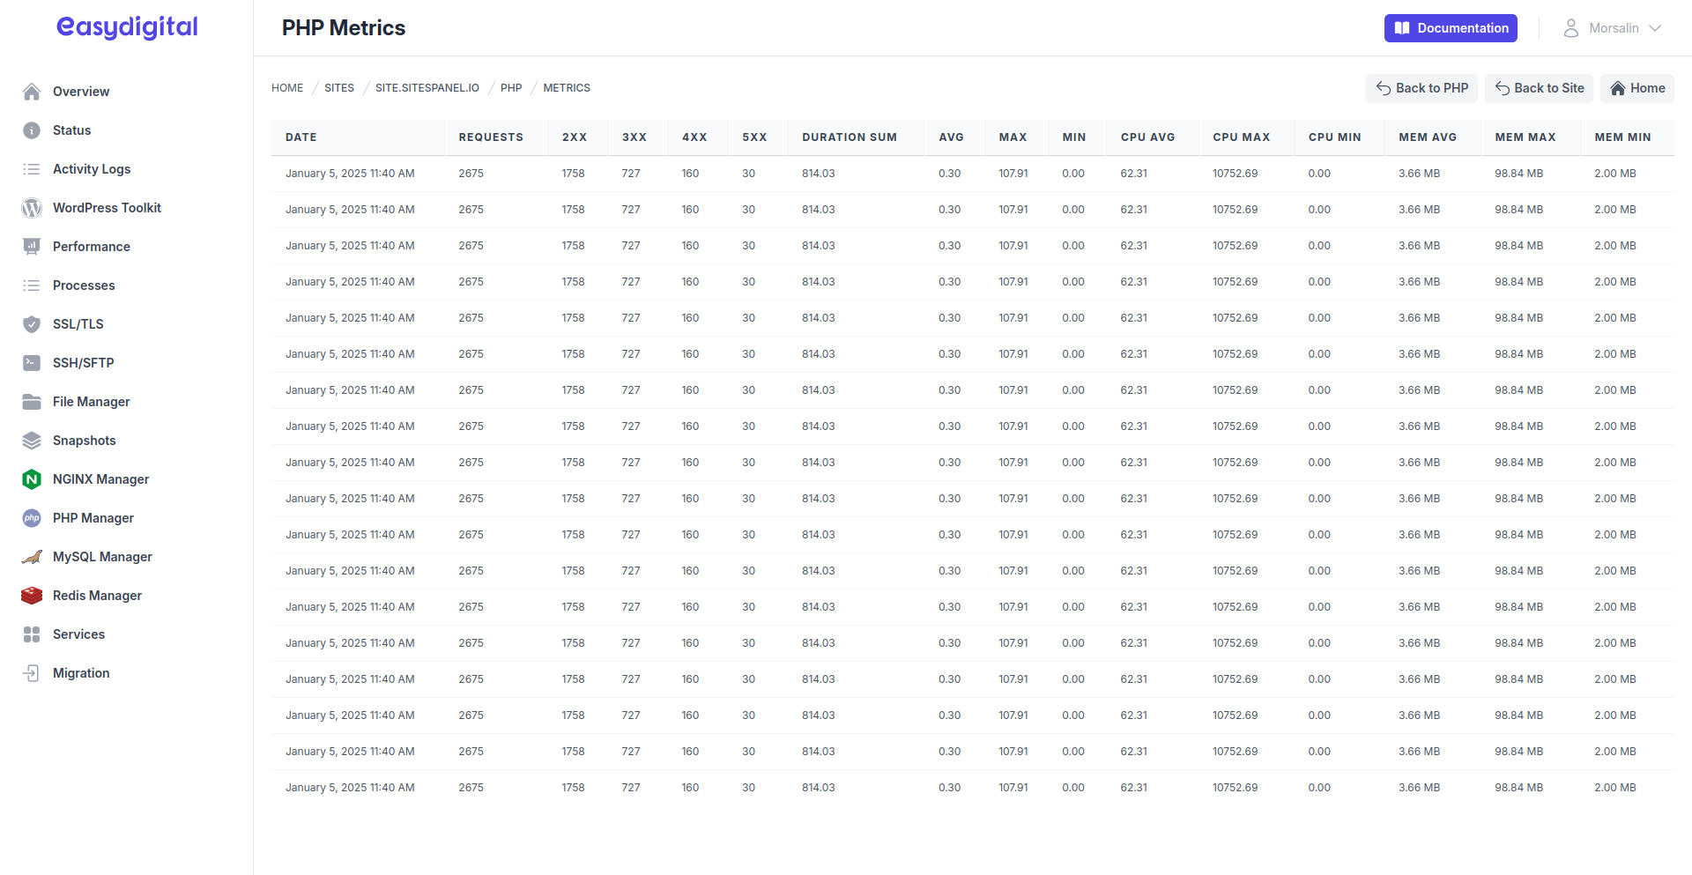This screenshot has width=1692, height=875.
Task: Select Activity Logs in the sidebar
Action: [x=91, y=169]
